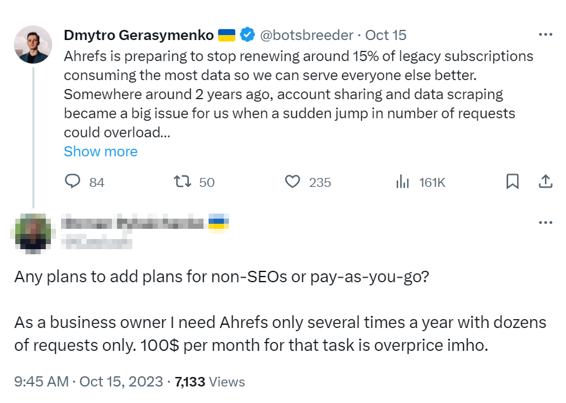Click the retweet icon showing 50
566x403 pixels.
184,182
